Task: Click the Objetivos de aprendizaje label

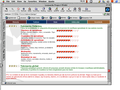Action: tap(31, 30)
